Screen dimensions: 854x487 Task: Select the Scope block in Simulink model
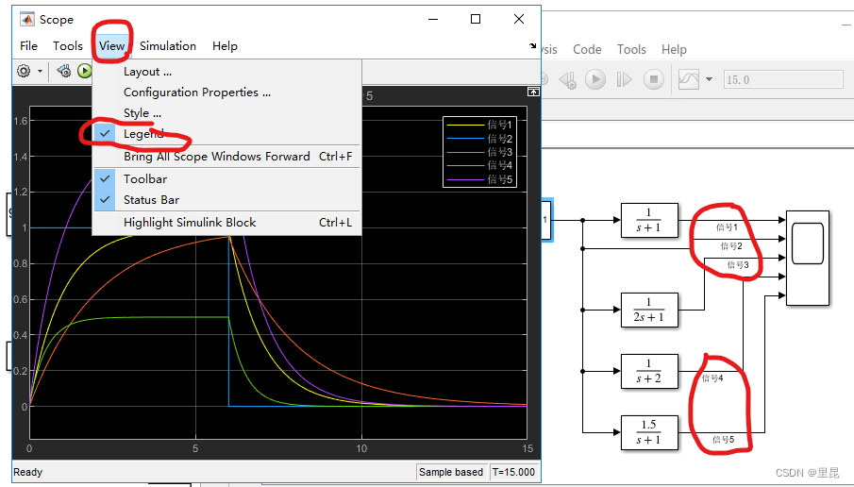click(x=807, y=258)
